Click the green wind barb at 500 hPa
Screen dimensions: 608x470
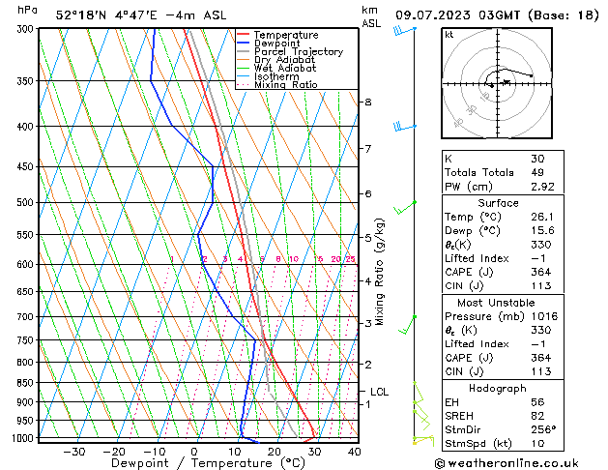coord(404,207)
